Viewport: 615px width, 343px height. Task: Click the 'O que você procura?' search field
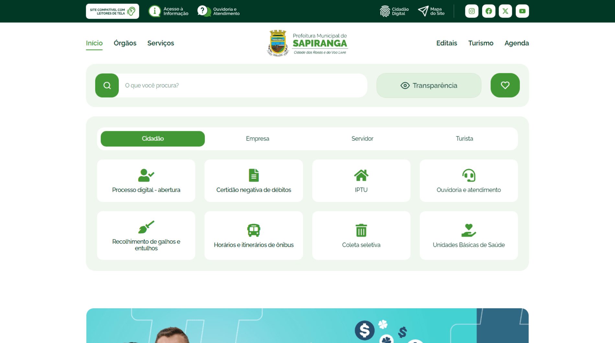(243, 86)
